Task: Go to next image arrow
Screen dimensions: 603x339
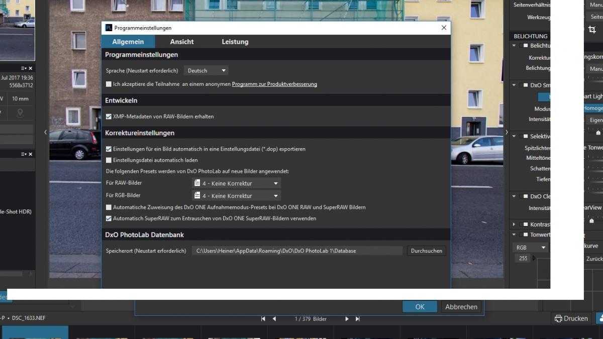Action: (347, 319)
